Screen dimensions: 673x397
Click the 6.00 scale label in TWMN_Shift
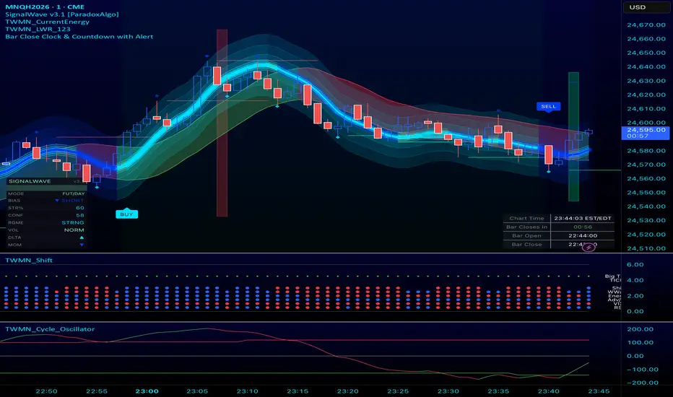click(x=635, y=264)
